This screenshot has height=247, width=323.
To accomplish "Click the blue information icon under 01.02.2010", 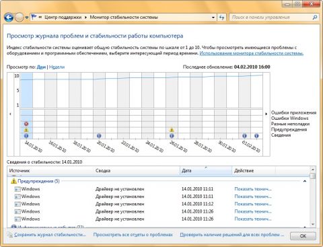I will point(244,136).
